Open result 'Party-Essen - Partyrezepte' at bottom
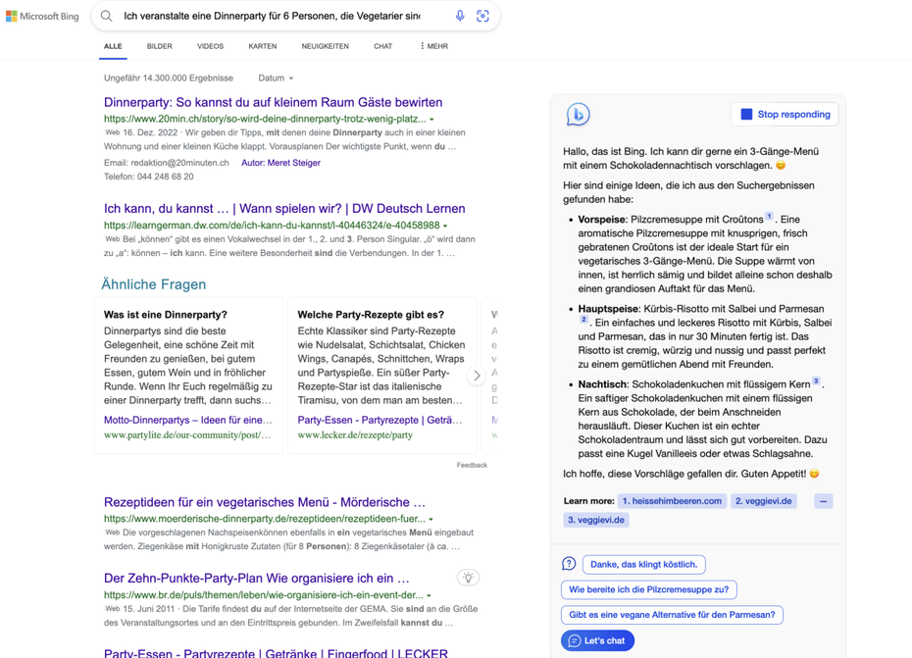The height and width of the screenshot is (658, 912). 276,653
